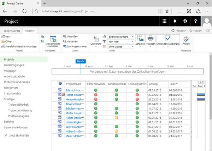Open options dots for Holert-Hausb project
Screen dimensions: 212x151
click(x=83, y=95)
